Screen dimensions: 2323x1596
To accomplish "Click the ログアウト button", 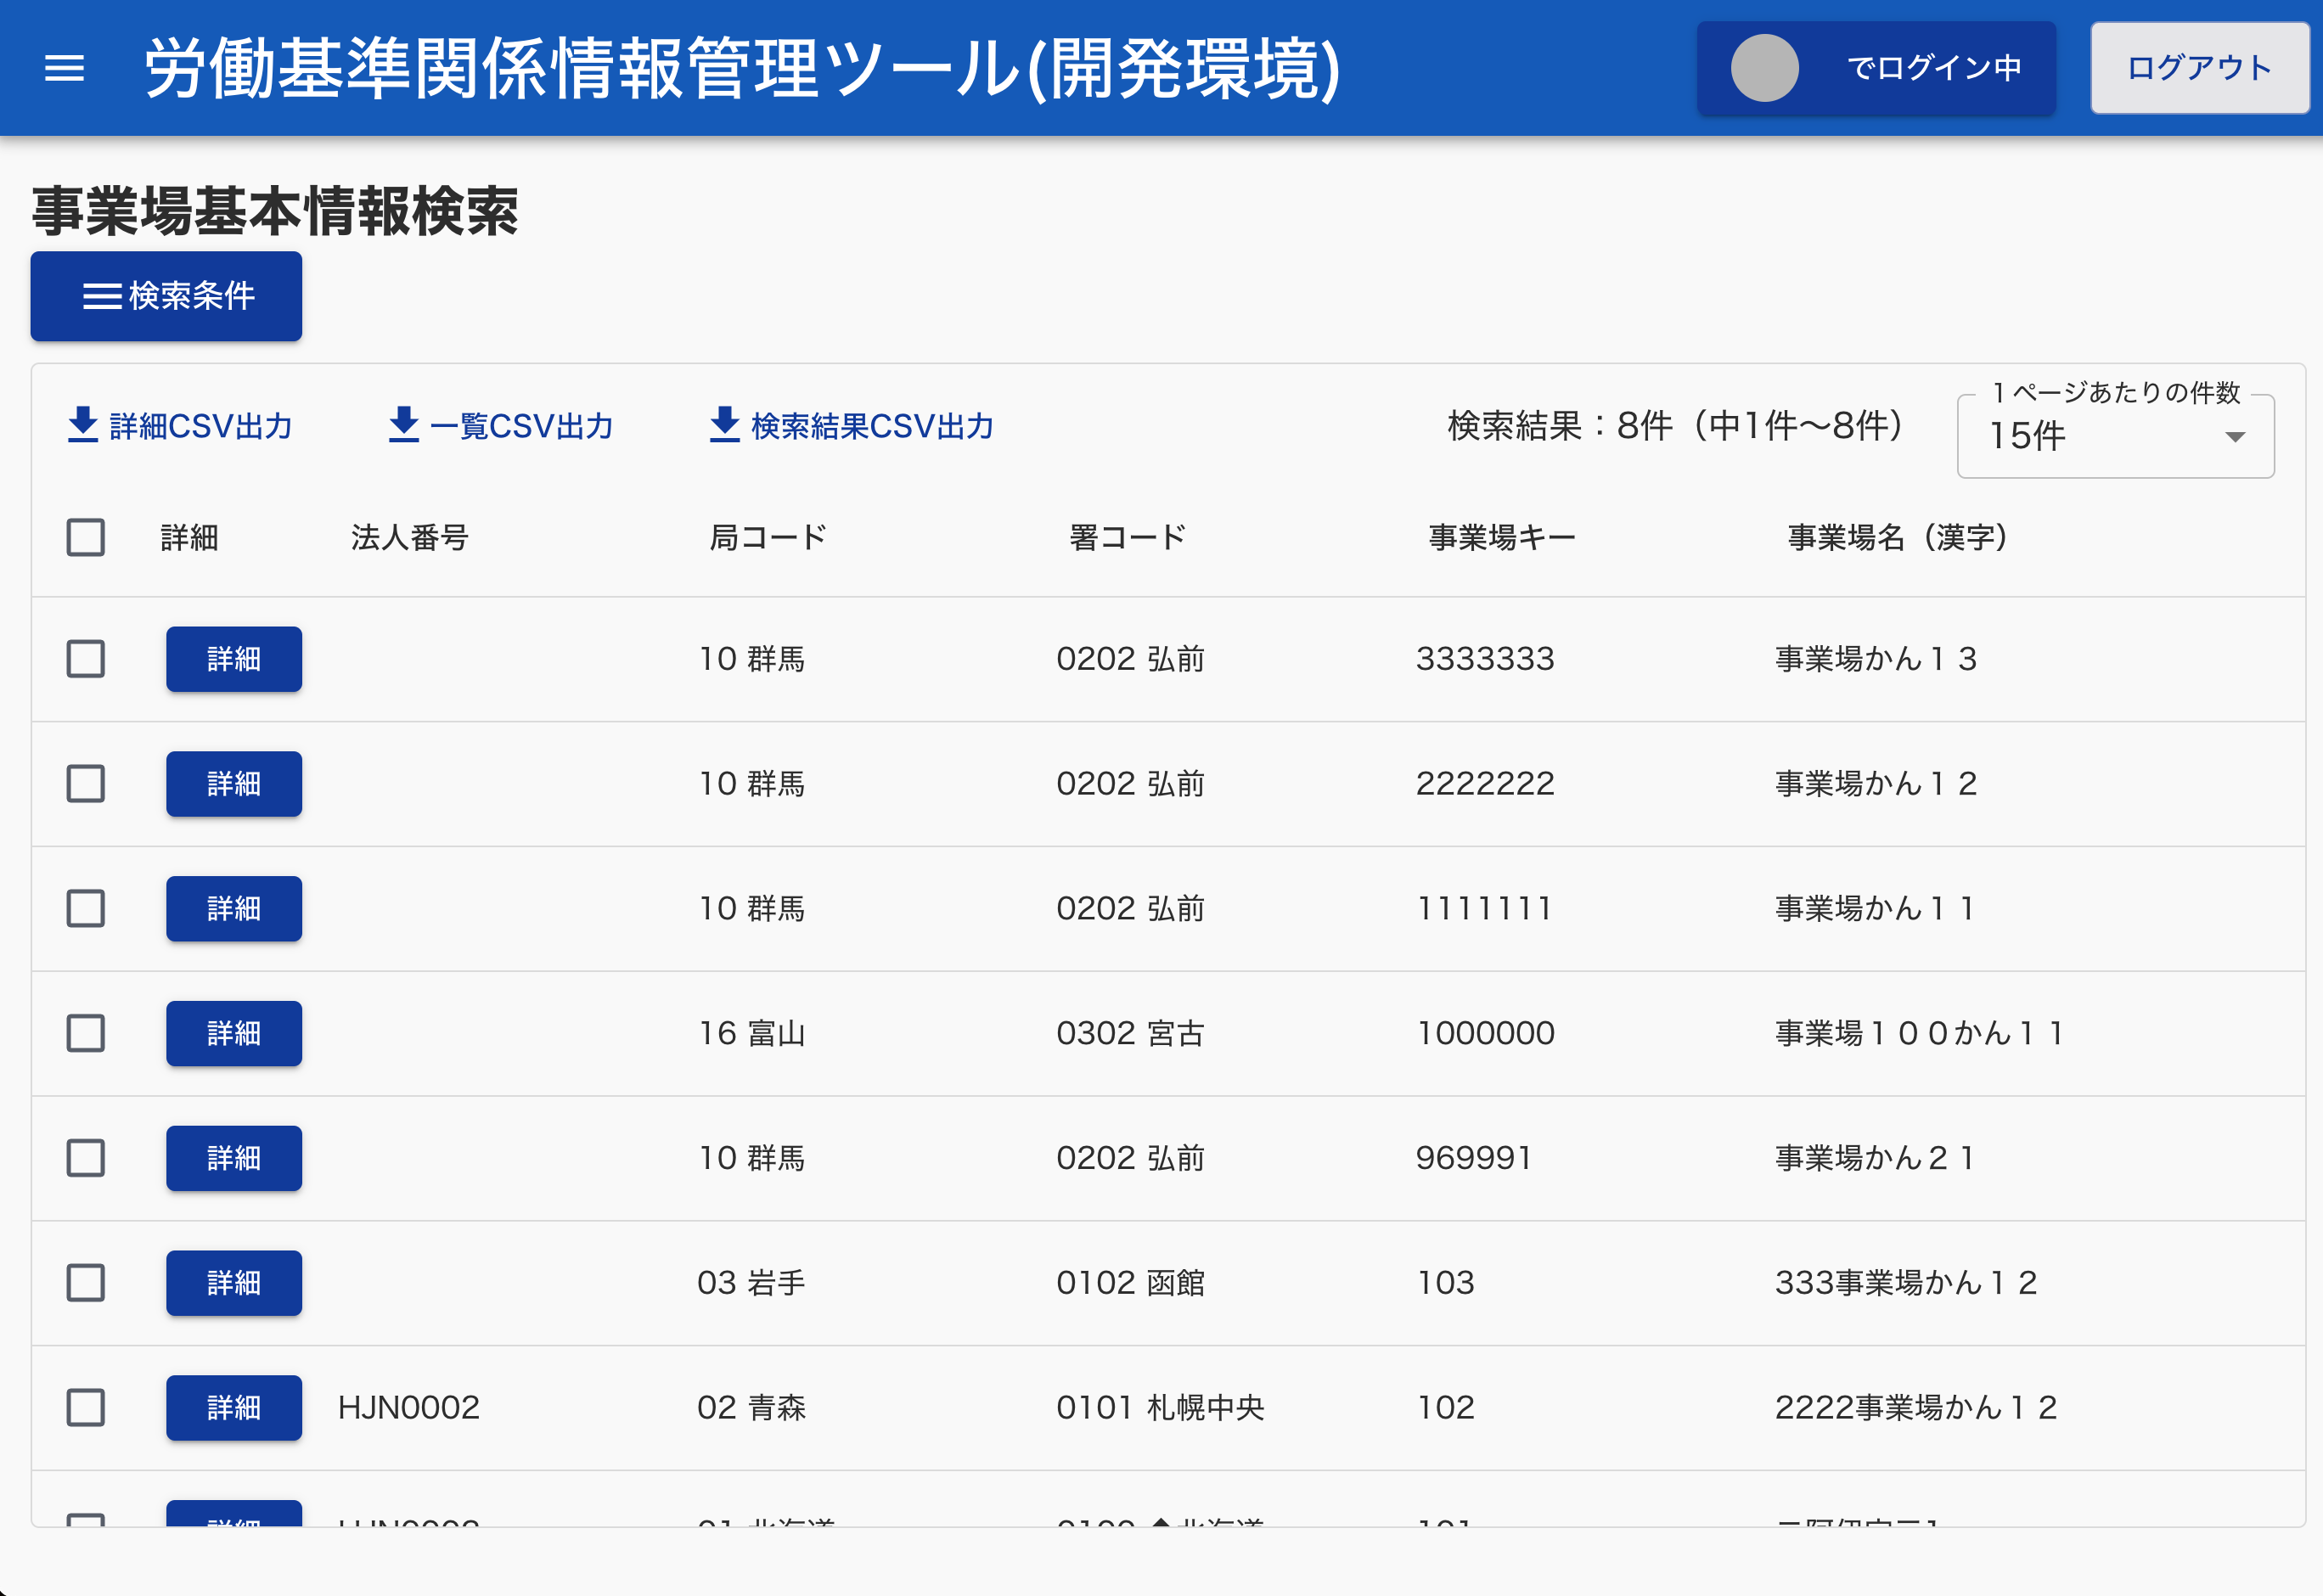I will pos(2199,68).
